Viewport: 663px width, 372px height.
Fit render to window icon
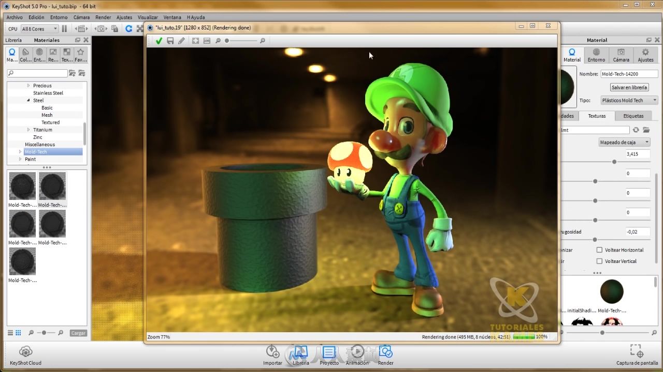pos(195,41)
